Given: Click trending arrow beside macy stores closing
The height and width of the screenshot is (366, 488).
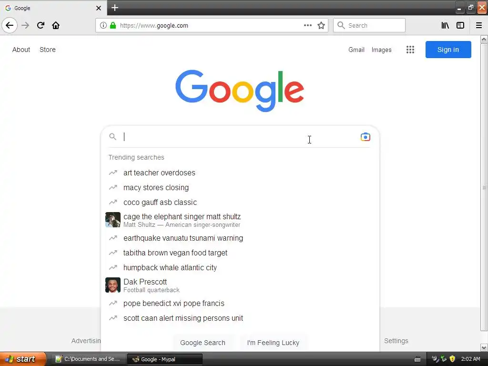Looking at the screenshot, I should pyautogui.click(x=113, y=187).
